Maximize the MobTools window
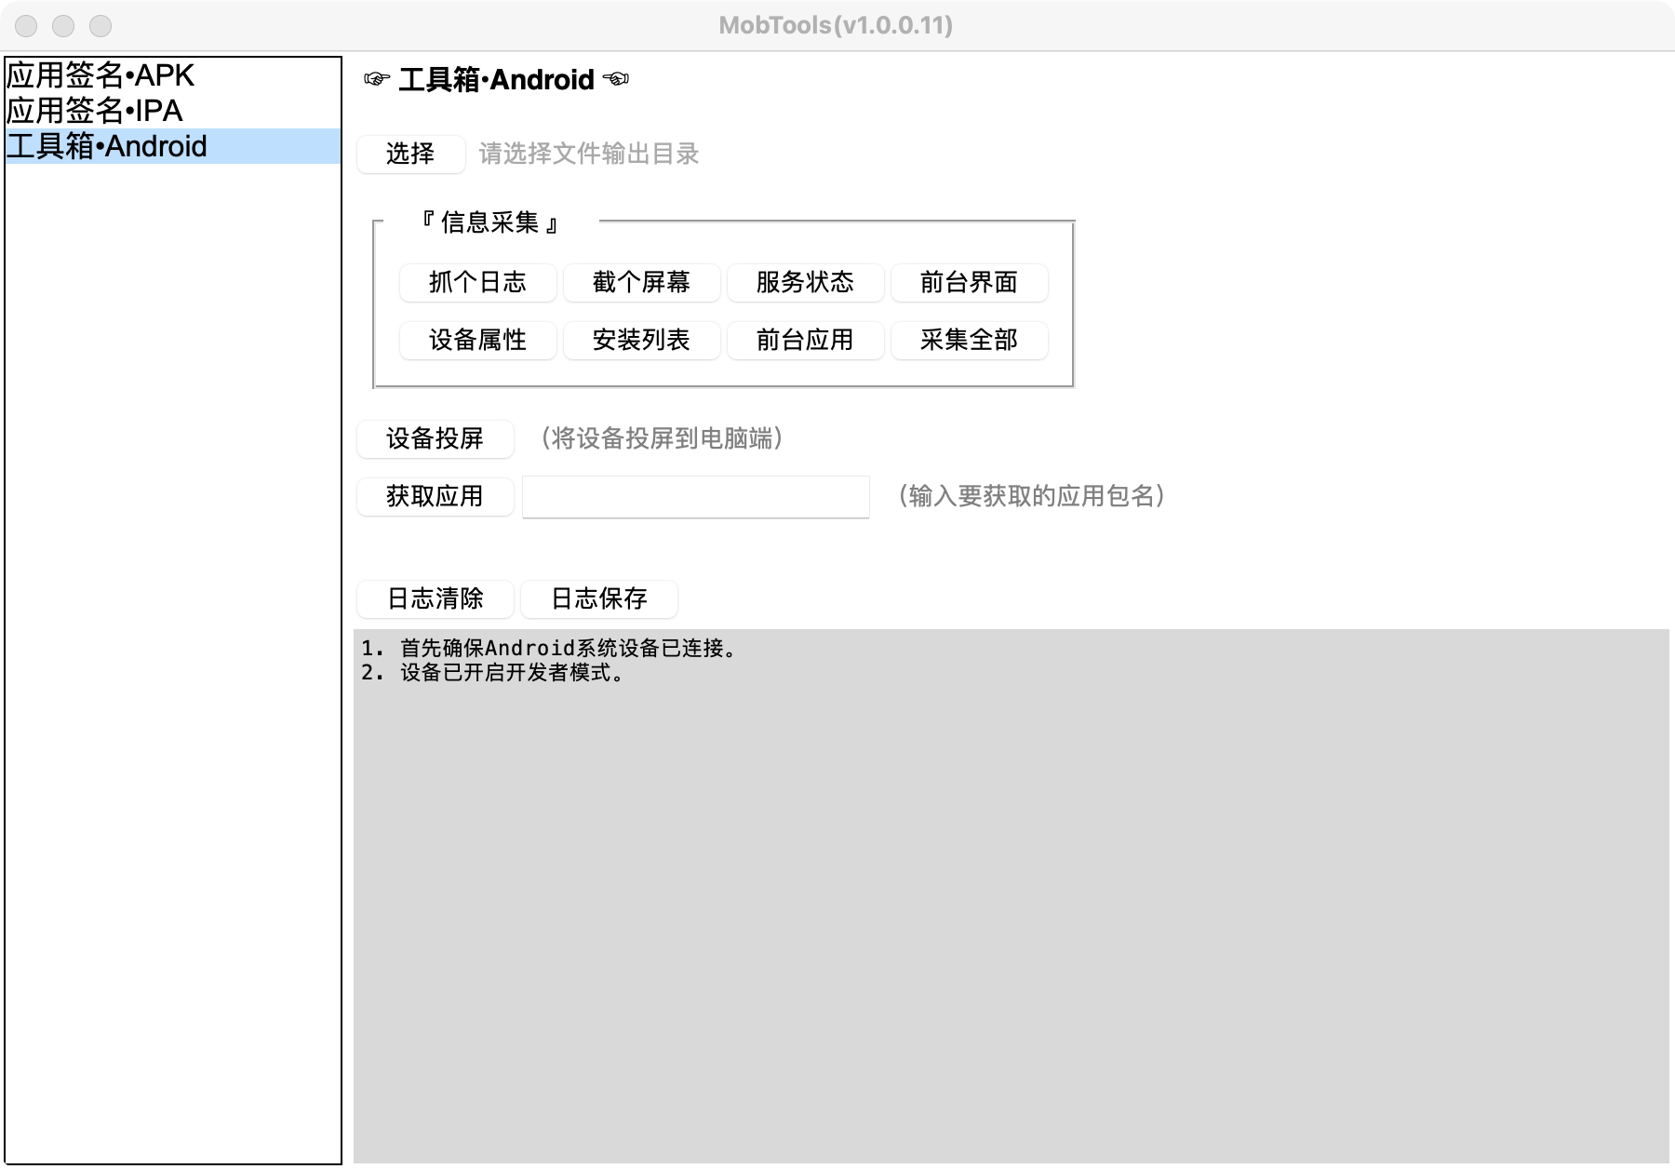Image resolution: width=1675 pixels, height=1169 pixels. pyautogui.click(x=100, y=26)
